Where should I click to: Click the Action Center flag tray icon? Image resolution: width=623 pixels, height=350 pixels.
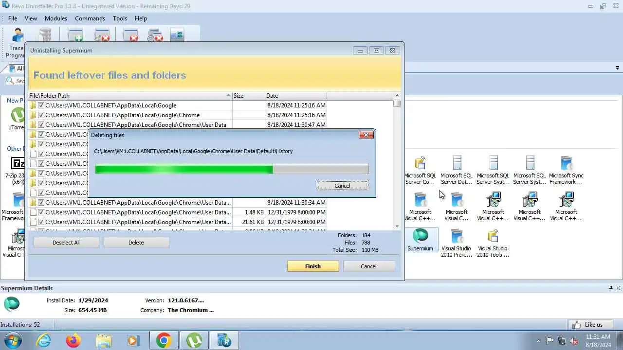[550, 341]
